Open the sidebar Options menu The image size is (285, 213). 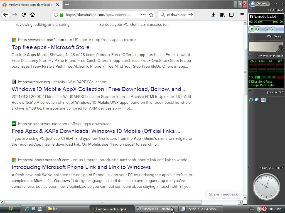tap(260, 3)
